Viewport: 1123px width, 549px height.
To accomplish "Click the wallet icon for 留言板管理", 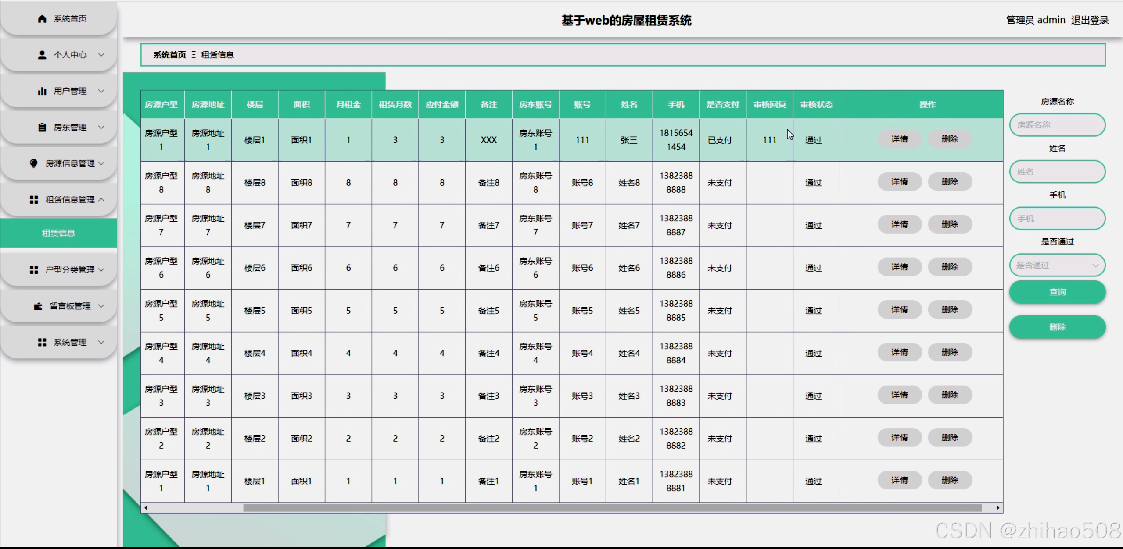I will 38,306.
